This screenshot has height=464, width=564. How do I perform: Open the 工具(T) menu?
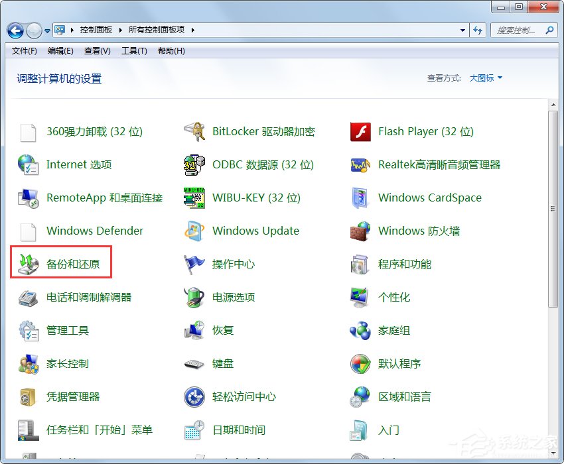coord(134,51)
